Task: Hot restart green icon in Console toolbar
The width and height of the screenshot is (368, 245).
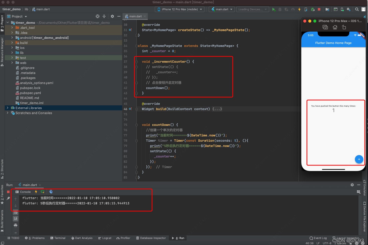Action: (43, 192)
